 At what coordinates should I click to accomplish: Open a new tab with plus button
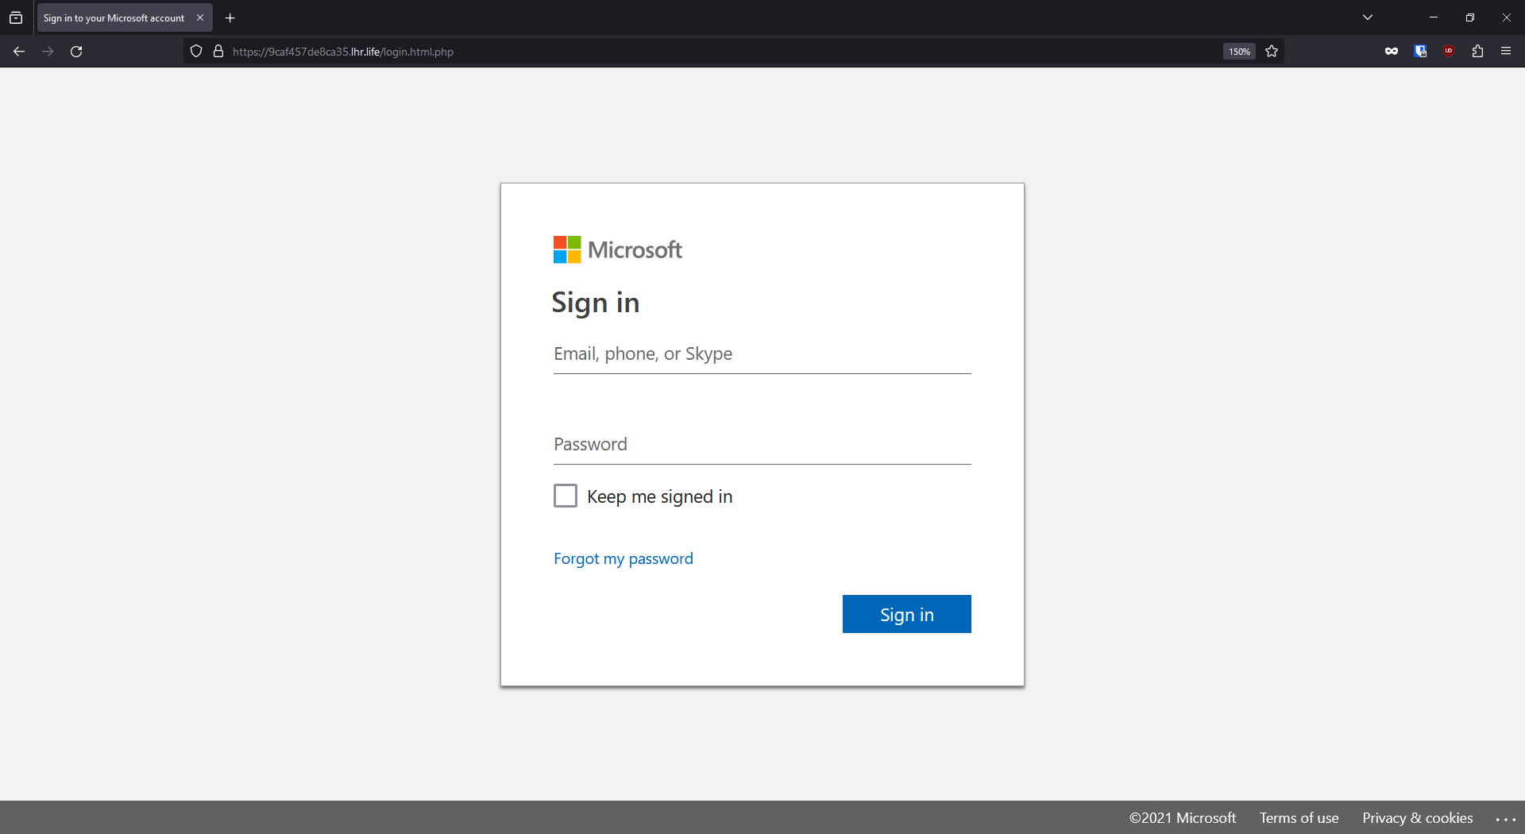(230, 18)
